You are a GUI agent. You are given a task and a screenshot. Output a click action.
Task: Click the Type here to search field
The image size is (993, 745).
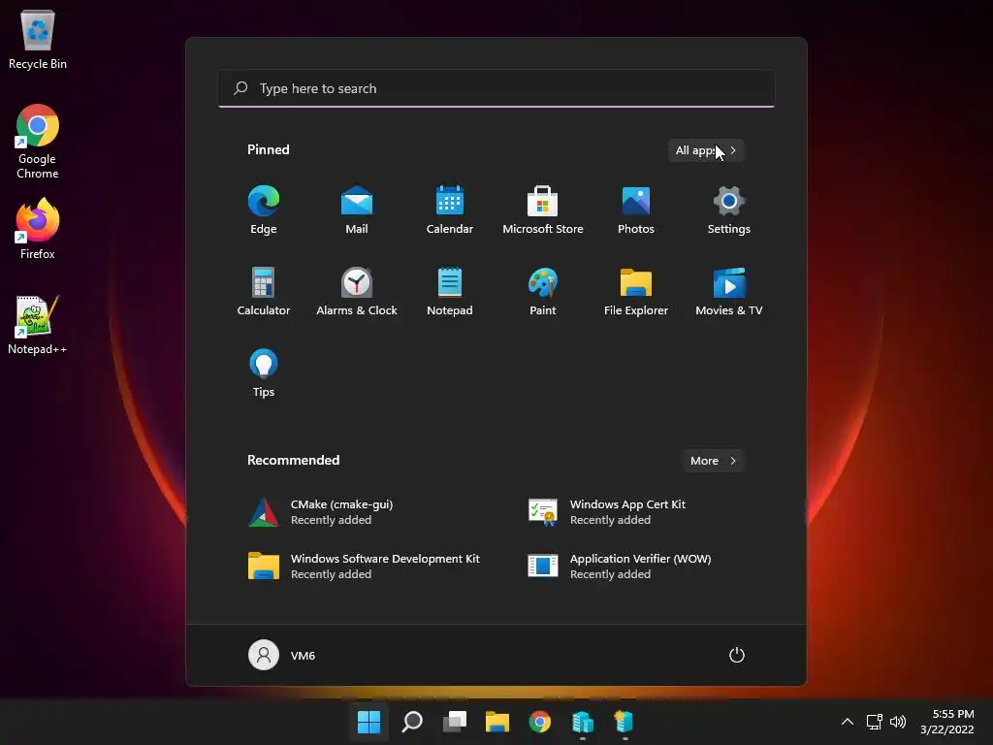[496, 88]
